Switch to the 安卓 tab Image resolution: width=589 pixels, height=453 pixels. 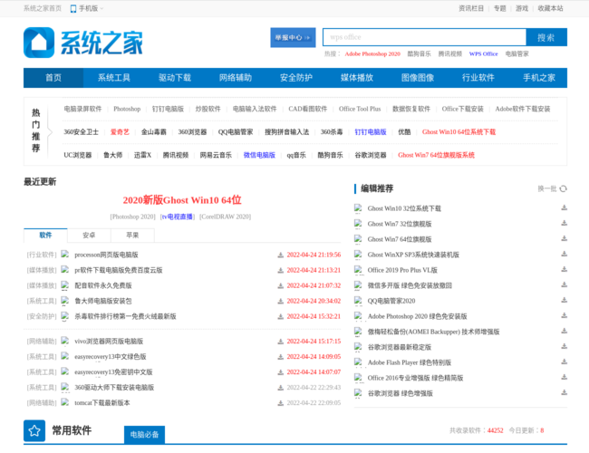pos(89,236)
